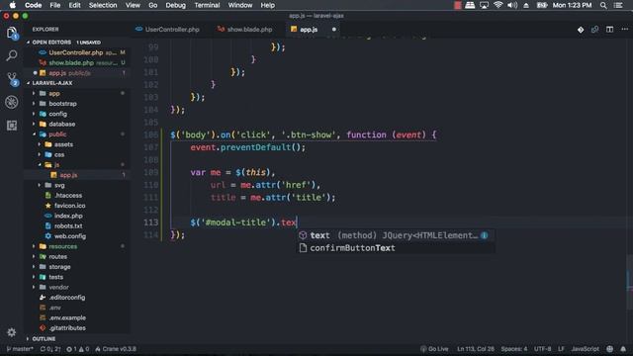Split the editor to the right

(x=609, y=30)
